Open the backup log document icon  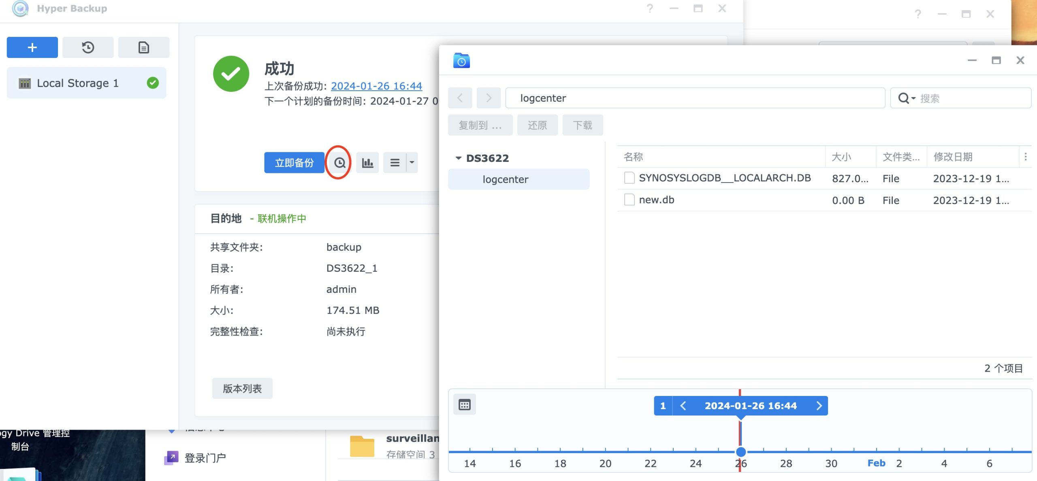coord(144,47)
